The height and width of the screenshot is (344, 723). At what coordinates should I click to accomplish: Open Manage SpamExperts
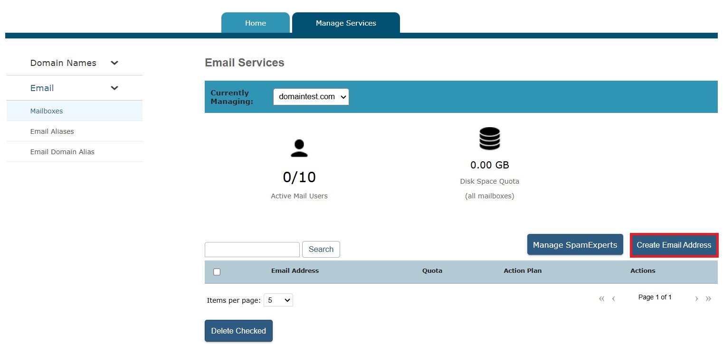[575, 245]
